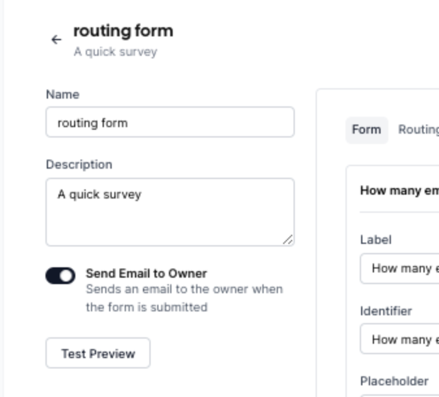
Task: Click the 'Label' caption in the form card
Action: [375, 240]
